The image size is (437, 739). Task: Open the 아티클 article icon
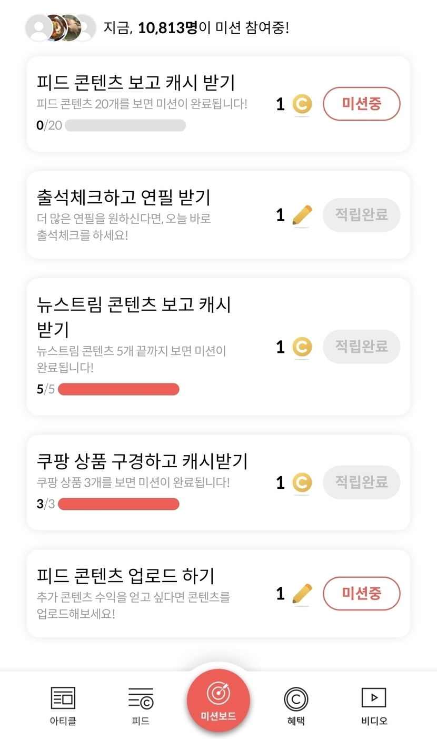[63, 698]
